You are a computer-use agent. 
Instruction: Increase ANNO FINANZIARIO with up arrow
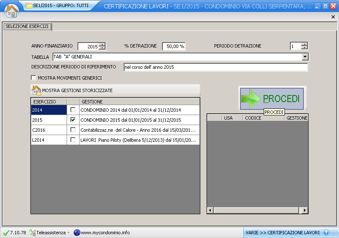102,45
